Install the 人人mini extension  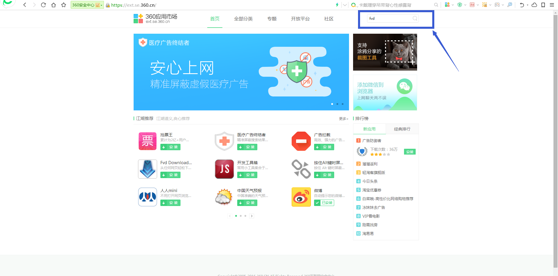pyautogui.click(x=170, y=203)
